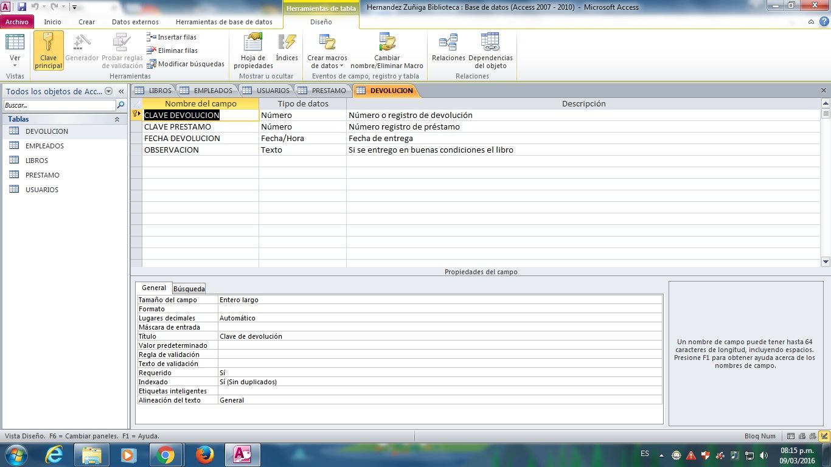Collapse the Tablas group in navigation pane

(117, 120)
